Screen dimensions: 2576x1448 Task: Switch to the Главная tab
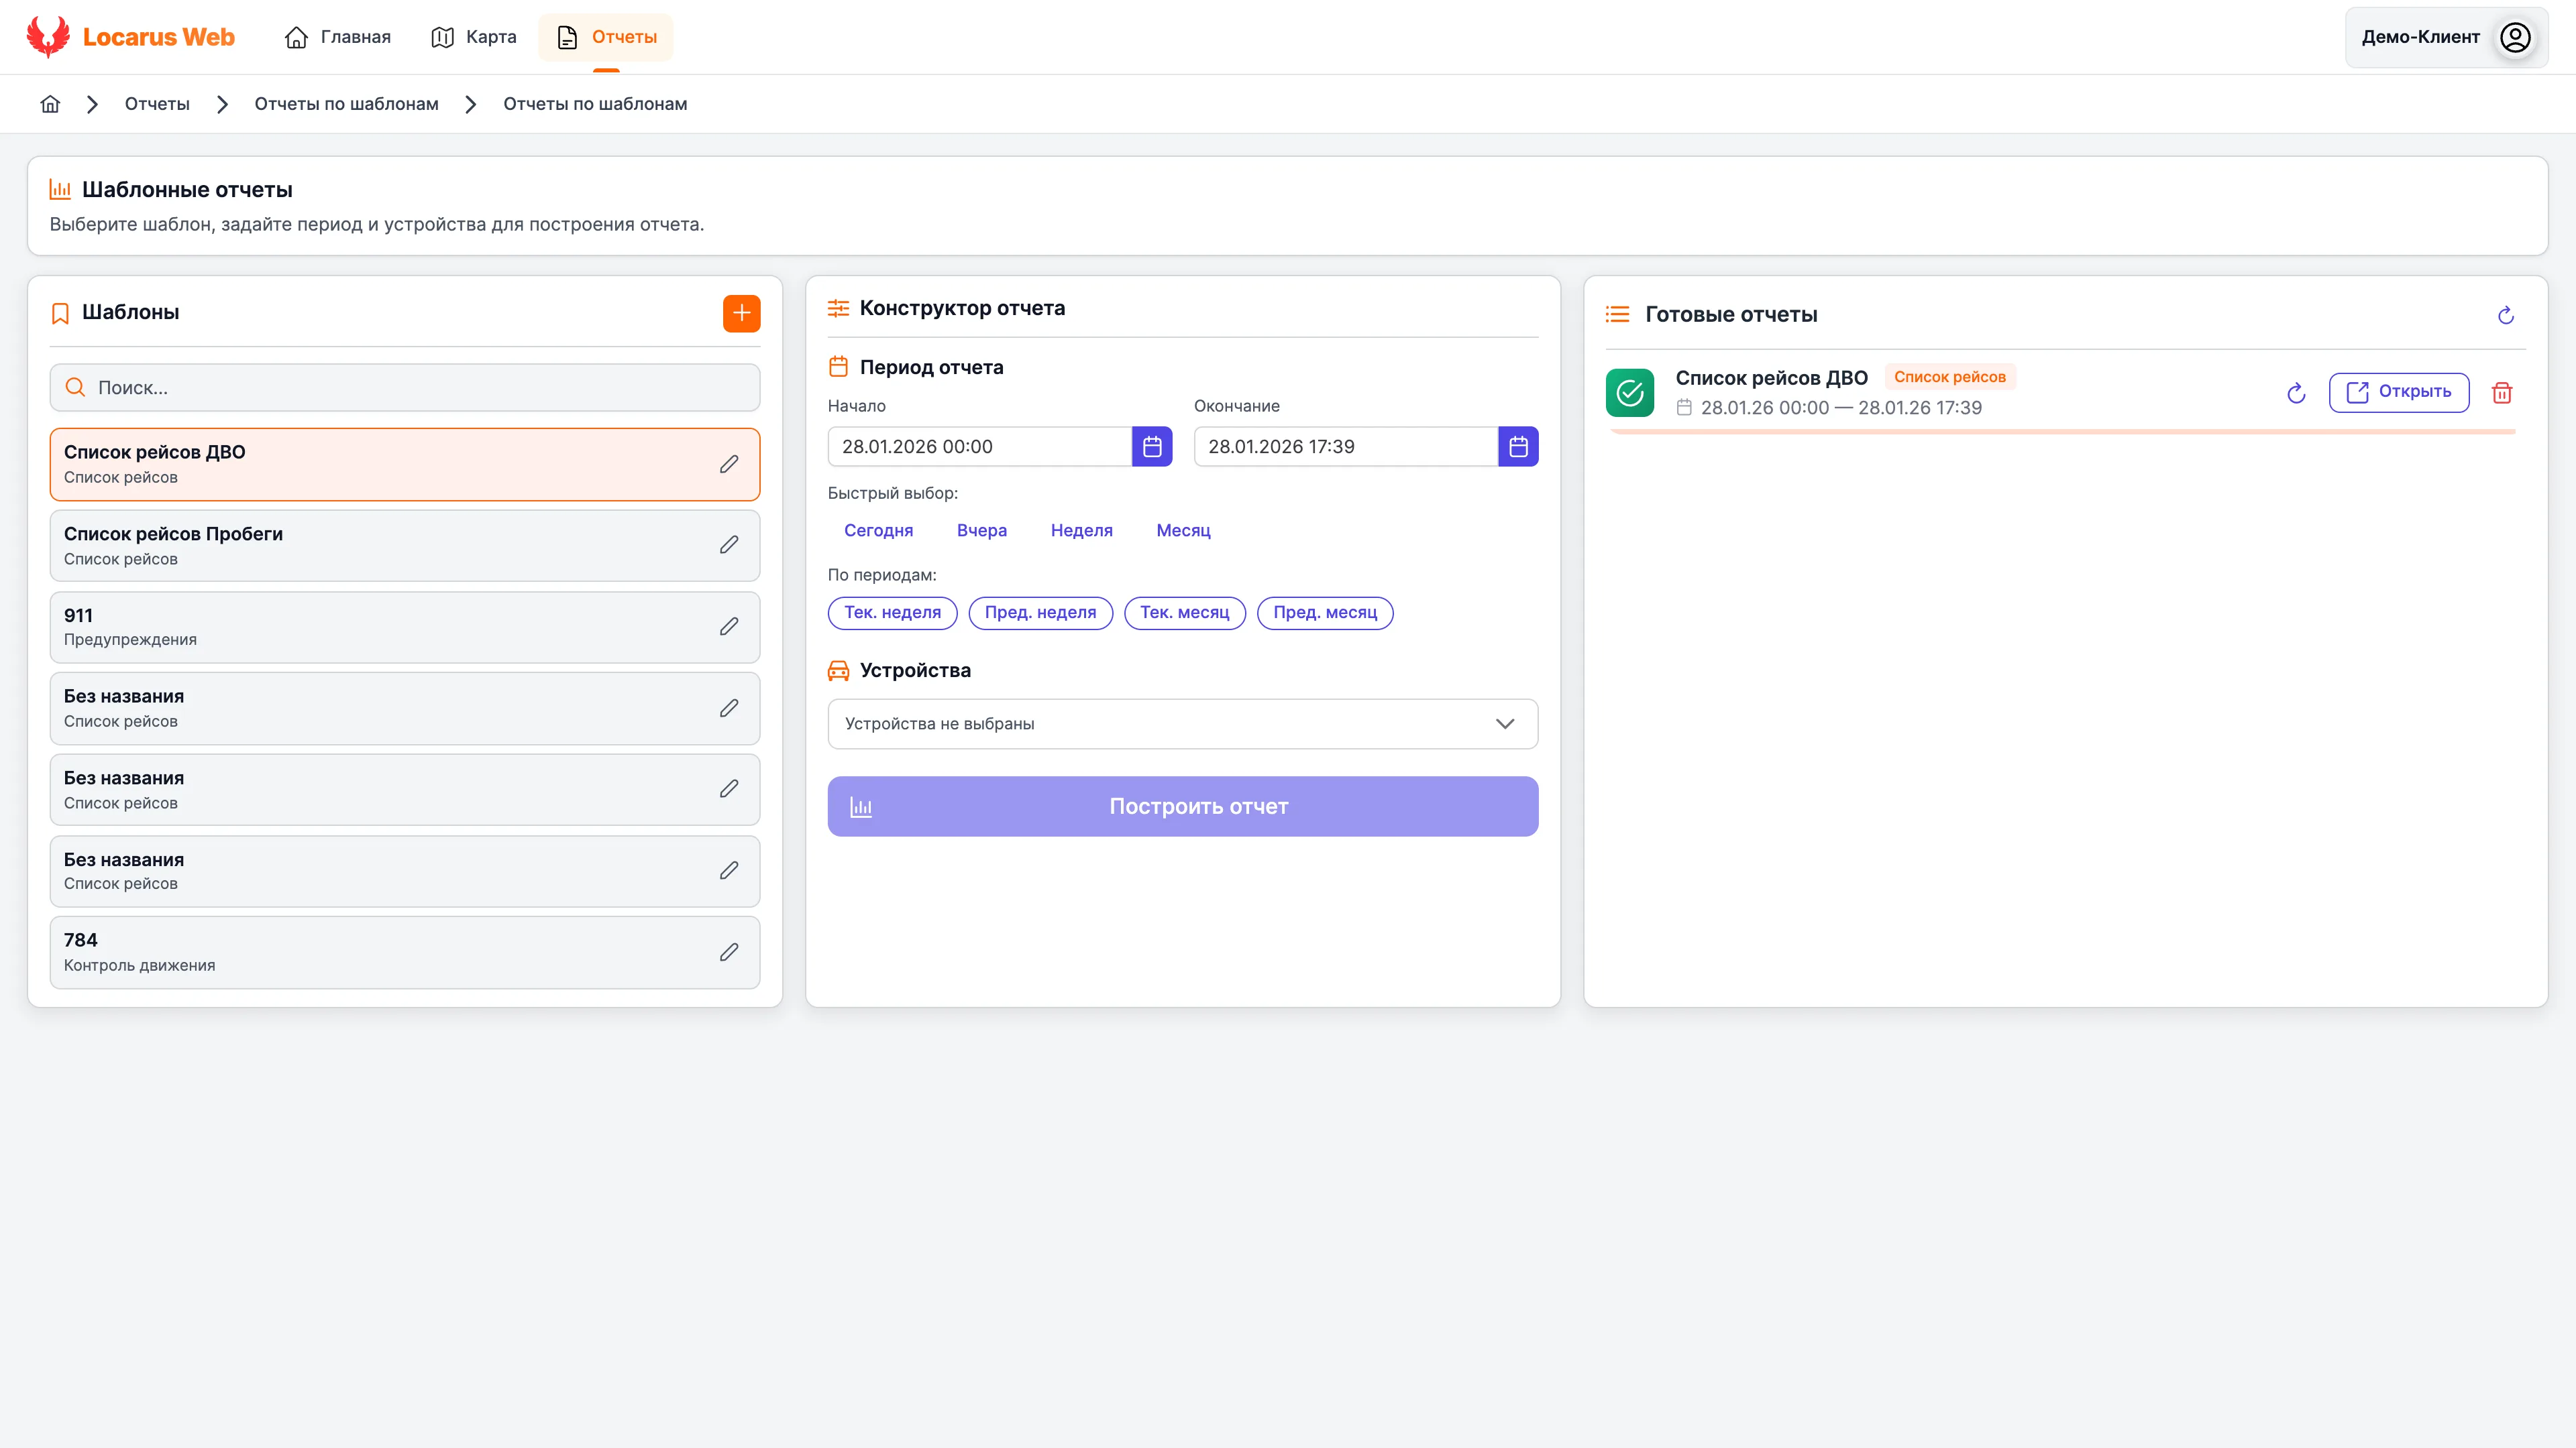[x=338, y=37]
